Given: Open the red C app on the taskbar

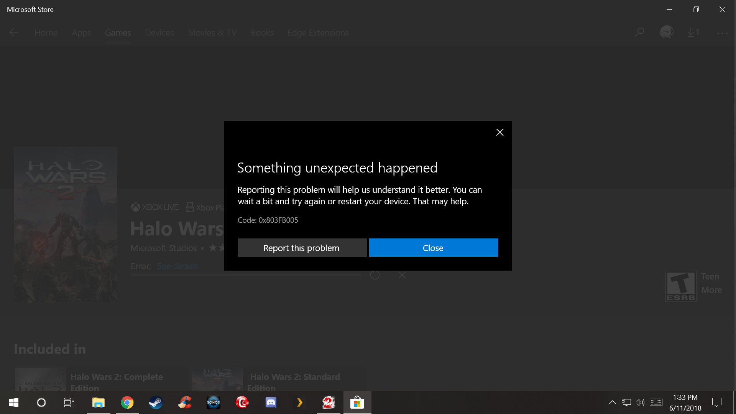Looking at the screenshot, I should click(242, 402).
